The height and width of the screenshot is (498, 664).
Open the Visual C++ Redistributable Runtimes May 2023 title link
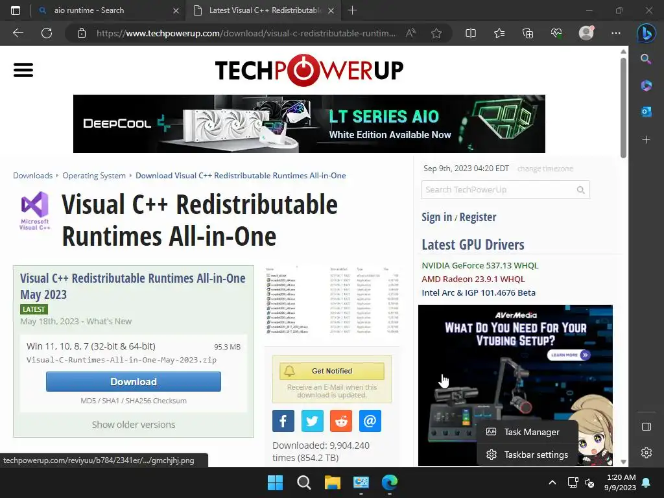(132, 286)
